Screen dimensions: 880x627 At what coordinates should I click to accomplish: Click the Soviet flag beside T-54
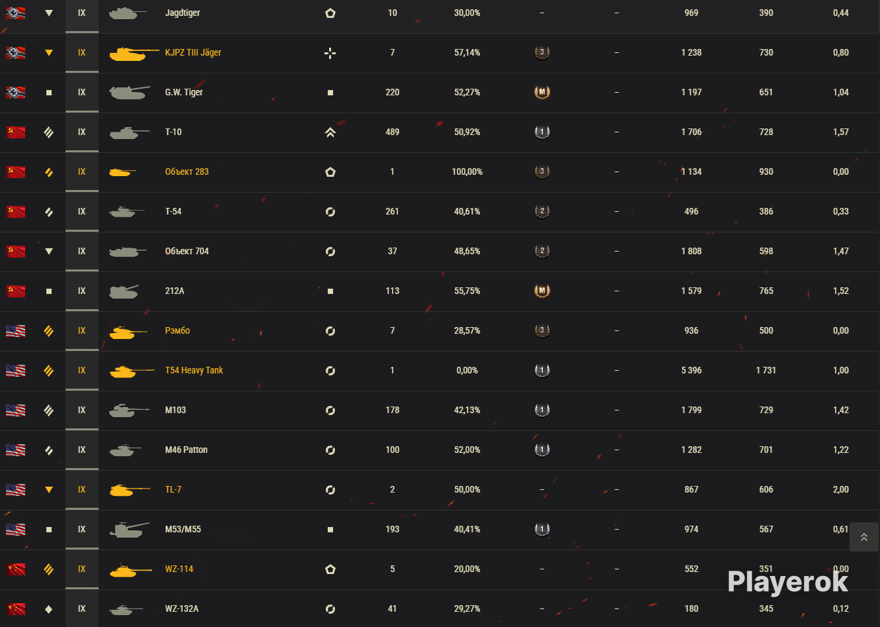pyautogui.click(x=15, y=212)
